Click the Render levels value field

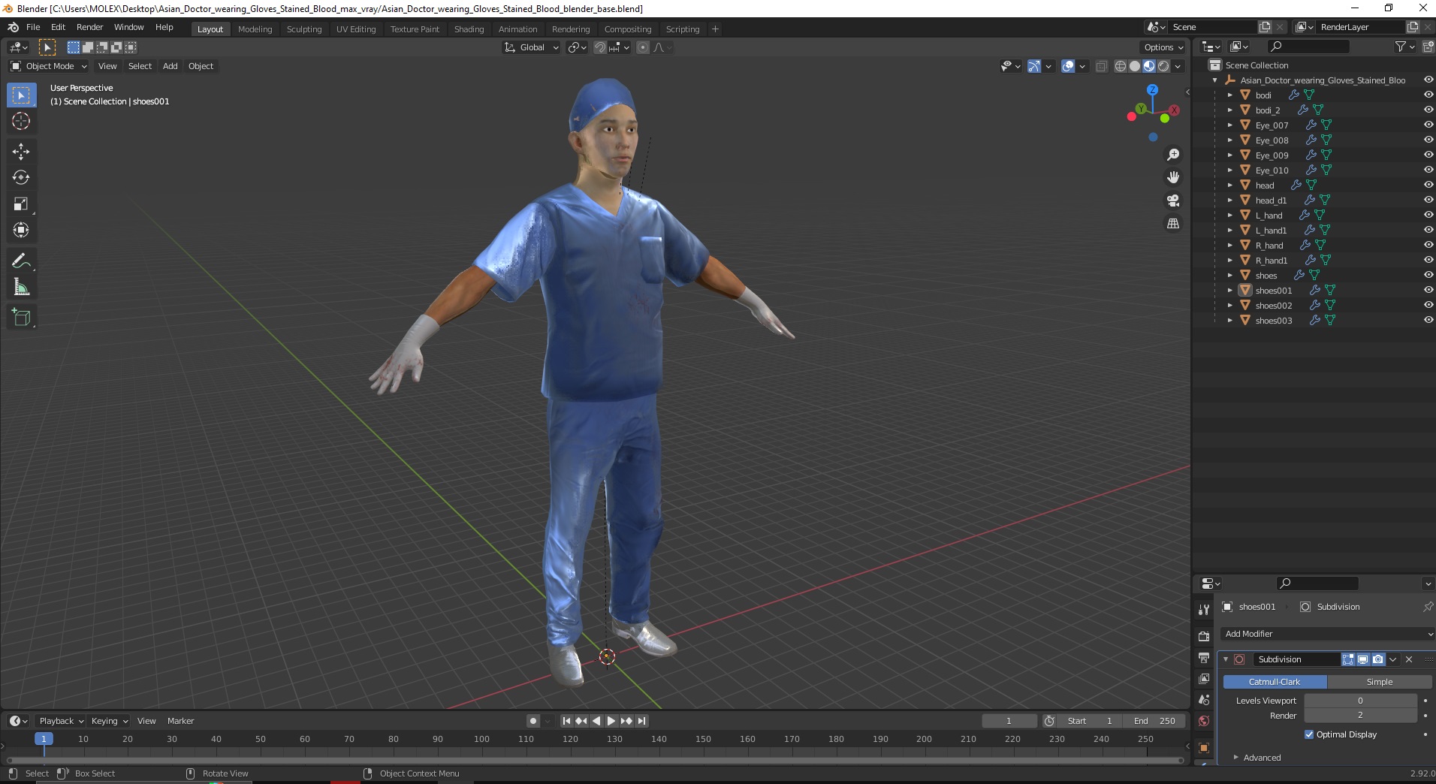[x=1360, y=716]
